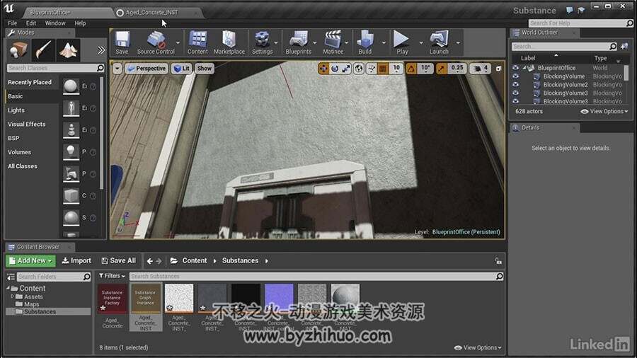Select Lights category in Modes

(16, 110)
